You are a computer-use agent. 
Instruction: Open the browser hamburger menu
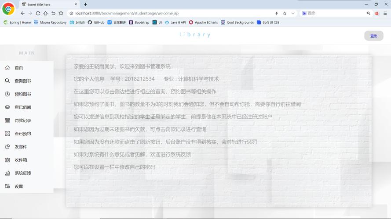point(385,13)
